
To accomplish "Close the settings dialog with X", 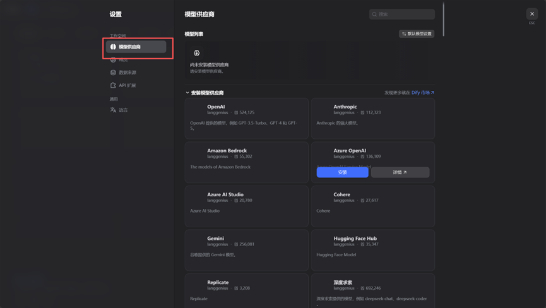I will [x=531, y=14].
